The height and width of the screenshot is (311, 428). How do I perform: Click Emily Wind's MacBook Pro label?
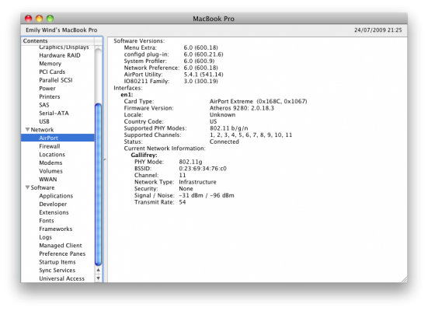click(x=61, y=30)
